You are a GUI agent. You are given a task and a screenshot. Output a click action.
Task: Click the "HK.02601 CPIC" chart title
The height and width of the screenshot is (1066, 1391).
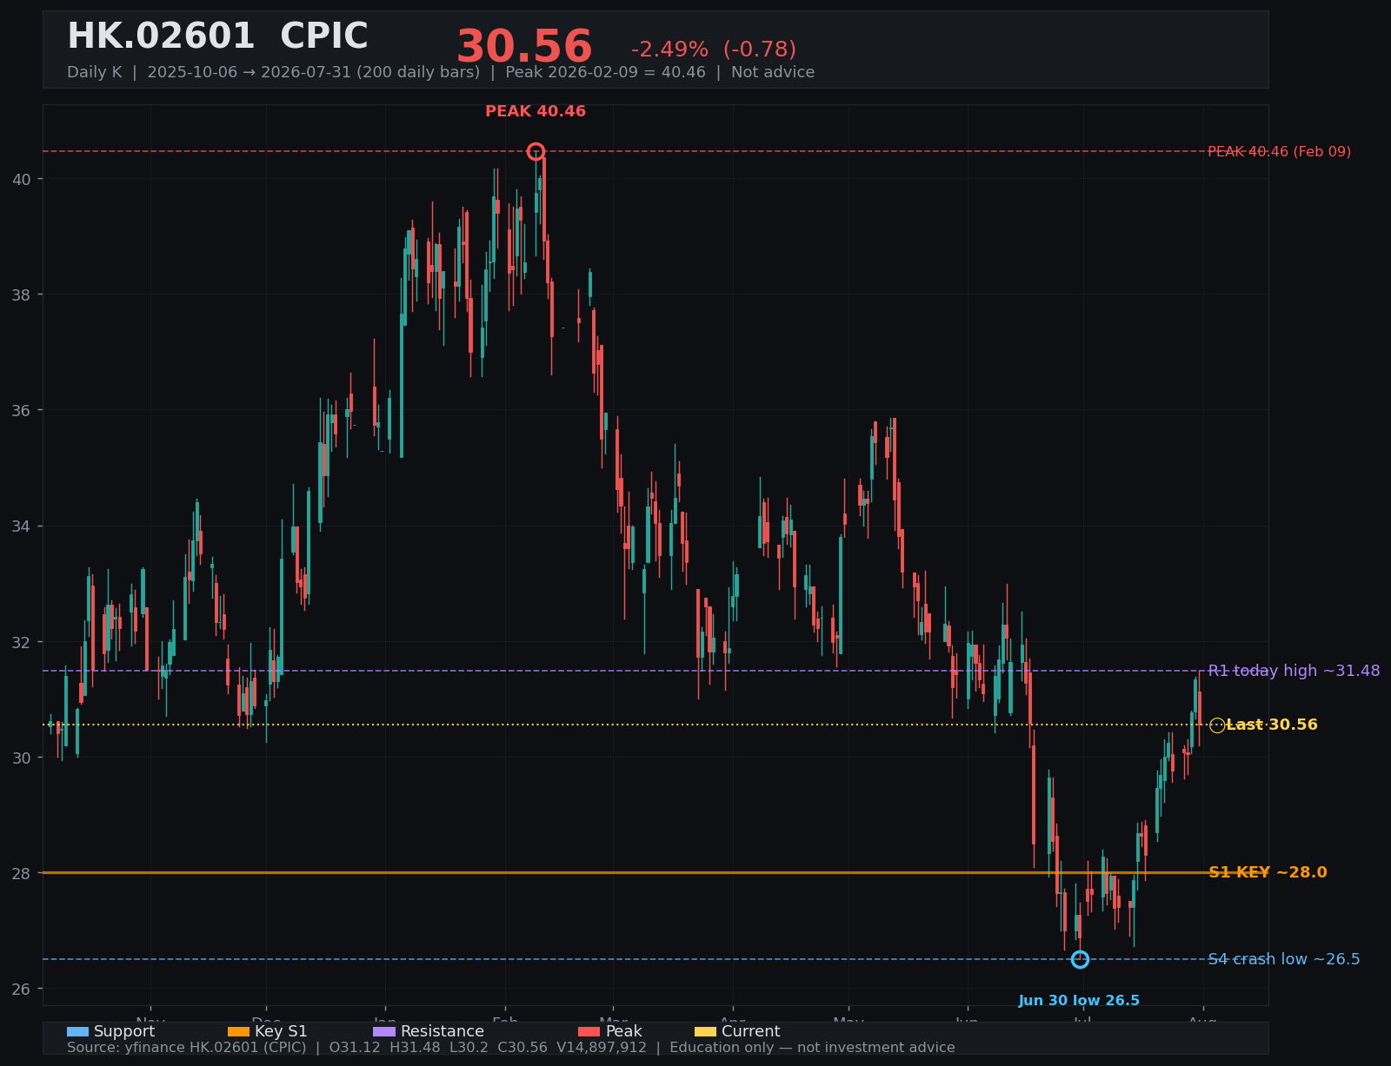(x=217, y=37)
